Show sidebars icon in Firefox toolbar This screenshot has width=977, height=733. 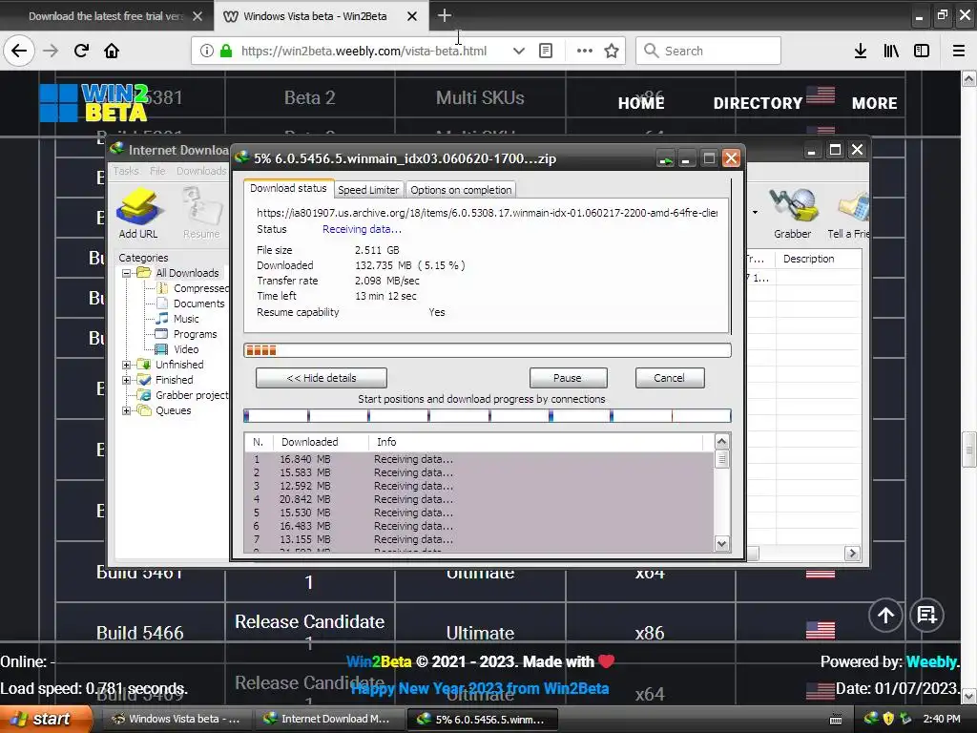pos(922,51)
